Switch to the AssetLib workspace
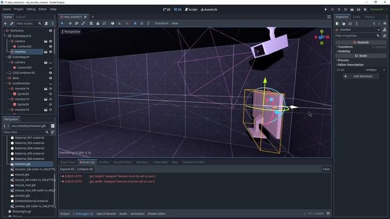The width and height of the screenshot is (390, 219). 209,10
